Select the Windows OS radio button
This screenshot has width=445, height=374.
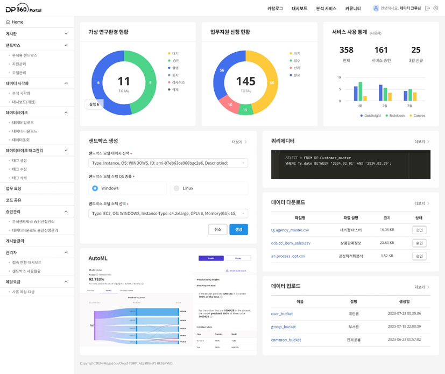coord(95,188)
